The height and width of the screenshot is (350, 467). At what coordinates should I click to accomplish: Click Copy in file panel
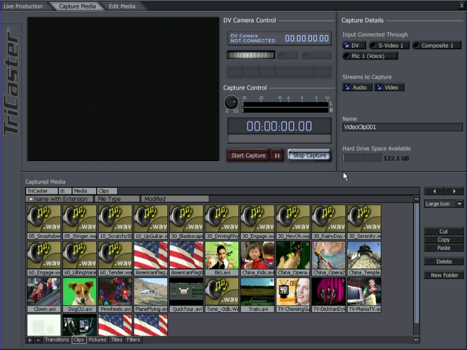pos(444,239)
